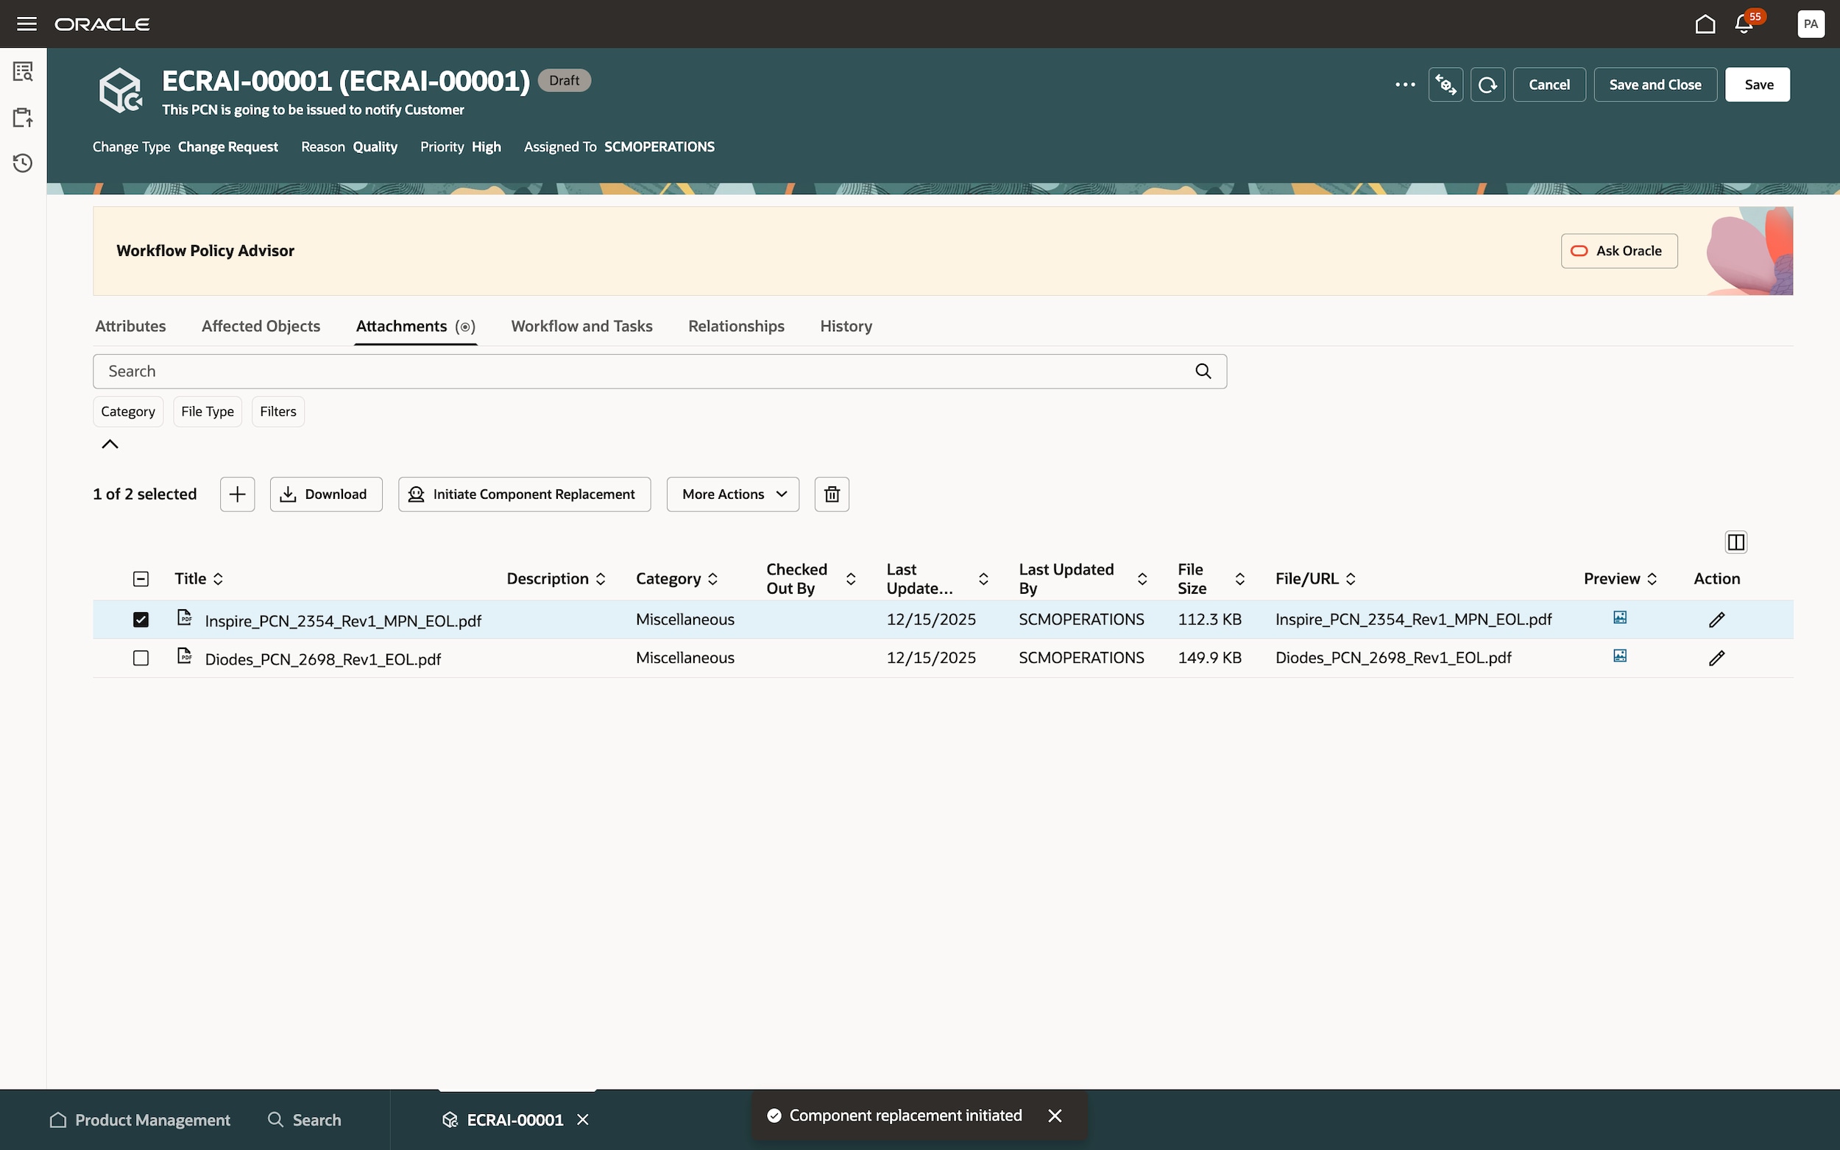
Task: Open the Workflow and Tasks tab
Action: pyautogui.click(x=581, y=326)
